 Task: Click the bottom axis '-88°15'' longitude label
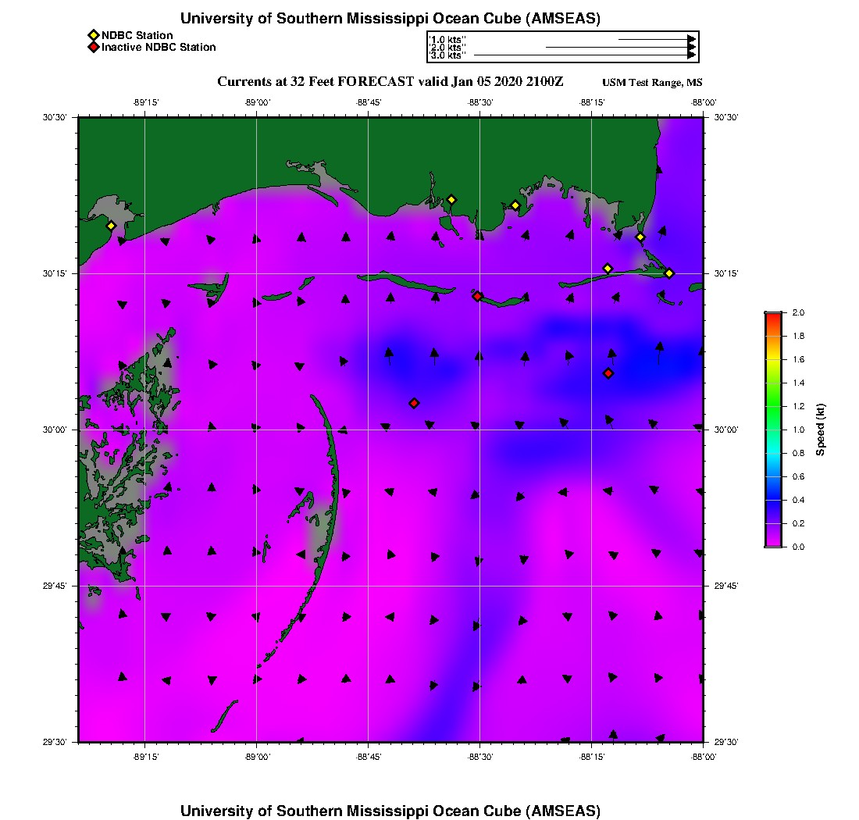[x=592, y=757]
